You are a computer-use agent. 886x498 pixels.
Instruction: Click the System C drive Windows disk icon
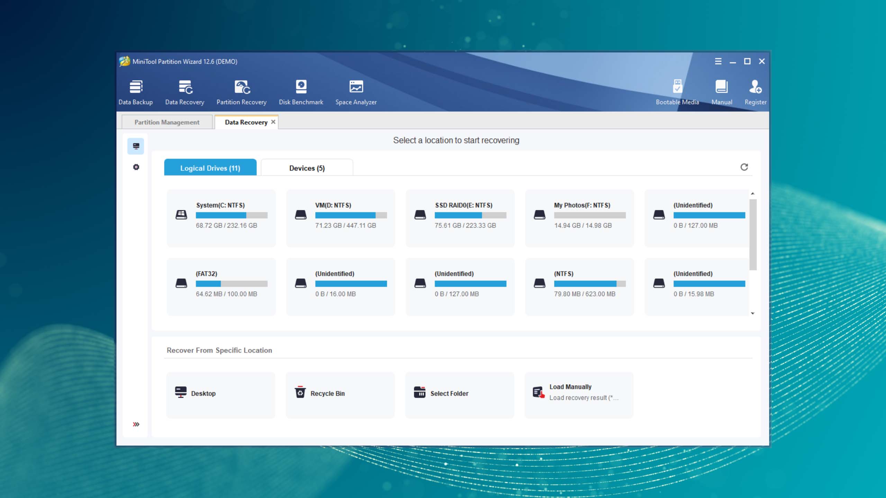point(181,215)
